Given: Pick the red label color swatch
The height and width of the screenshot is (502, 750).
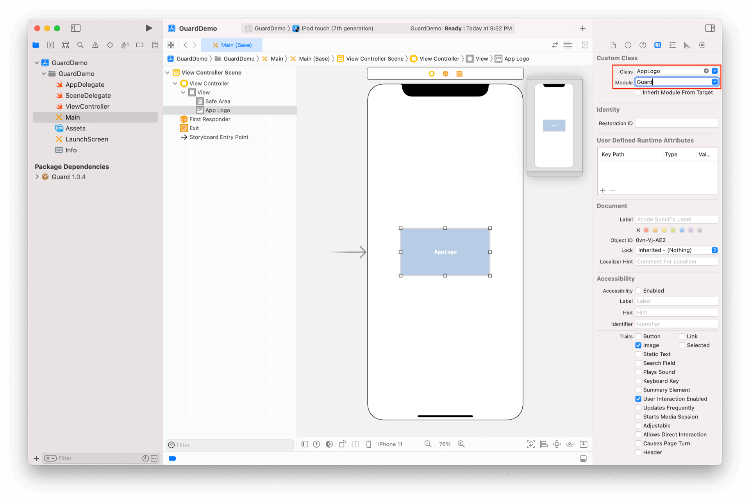Looking at the screenshot, I should tap(646, 230).
